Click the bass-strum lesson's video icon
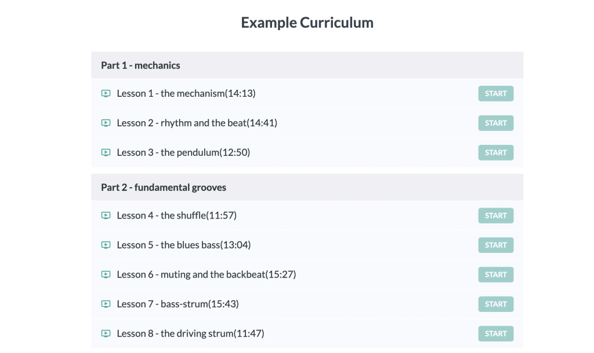 pyautogui.click(x=106, y=304)
